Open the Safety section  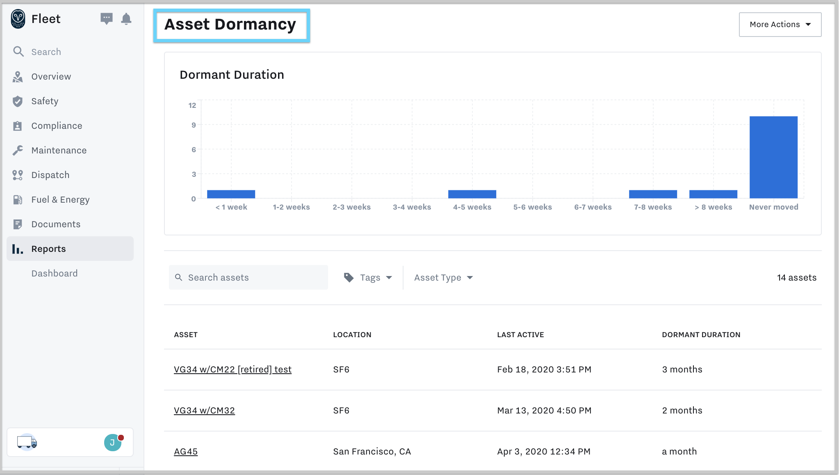point(45,101)
